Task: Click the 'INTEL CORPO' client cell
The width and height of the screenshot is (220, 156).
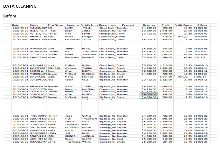Action: point(38,116)
